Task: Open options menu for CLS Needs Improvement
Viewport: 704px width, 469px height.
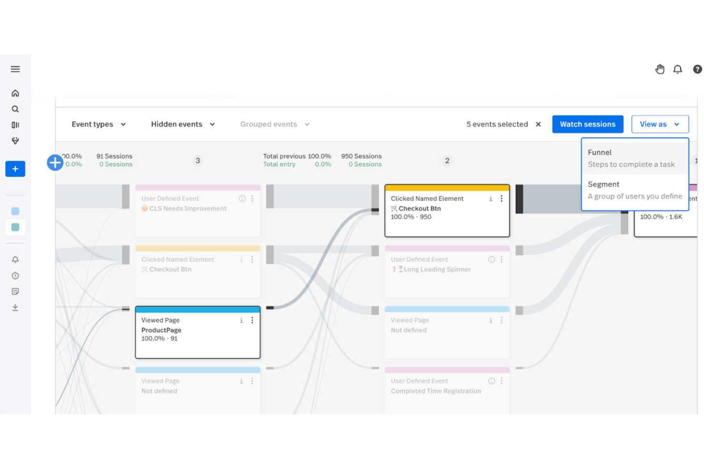Action: [x=252, y=199]
